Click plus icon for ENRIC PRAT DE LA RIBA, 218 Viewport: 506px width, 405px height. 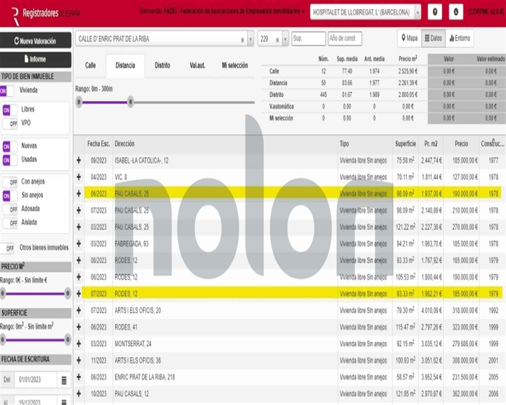point(79,377)
